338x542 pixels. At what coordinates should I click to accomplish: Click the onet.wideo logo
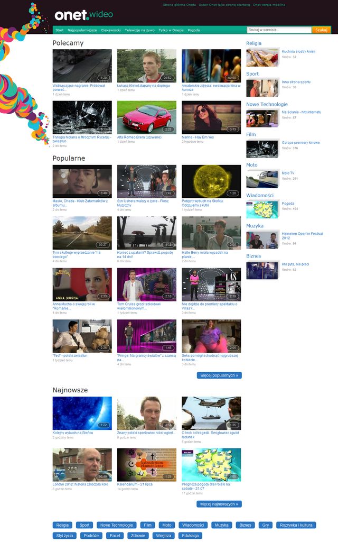pos(84,14)
